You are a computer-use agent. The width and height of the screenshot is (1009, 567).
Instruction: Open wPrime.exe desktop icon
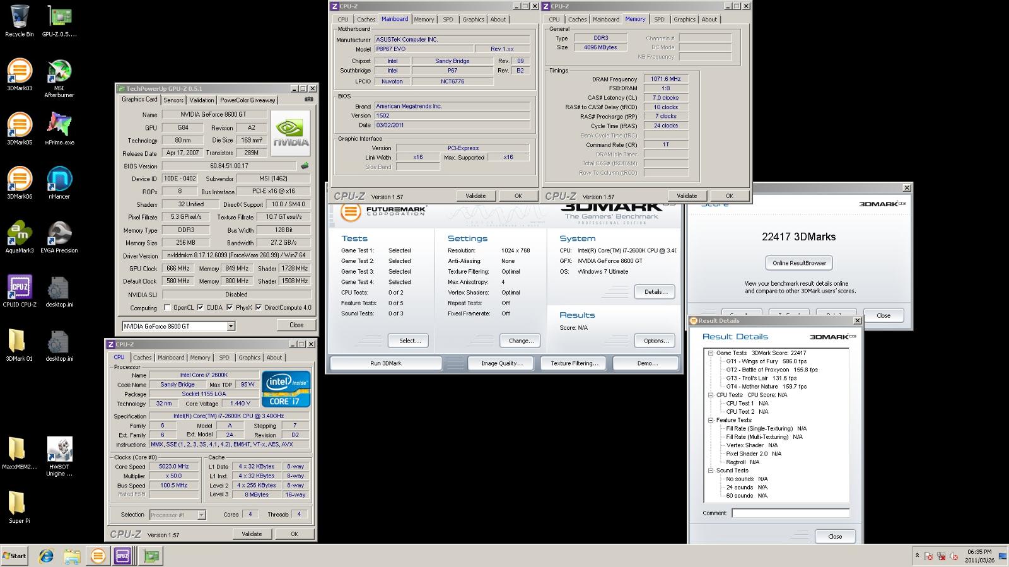coord(59,129)
